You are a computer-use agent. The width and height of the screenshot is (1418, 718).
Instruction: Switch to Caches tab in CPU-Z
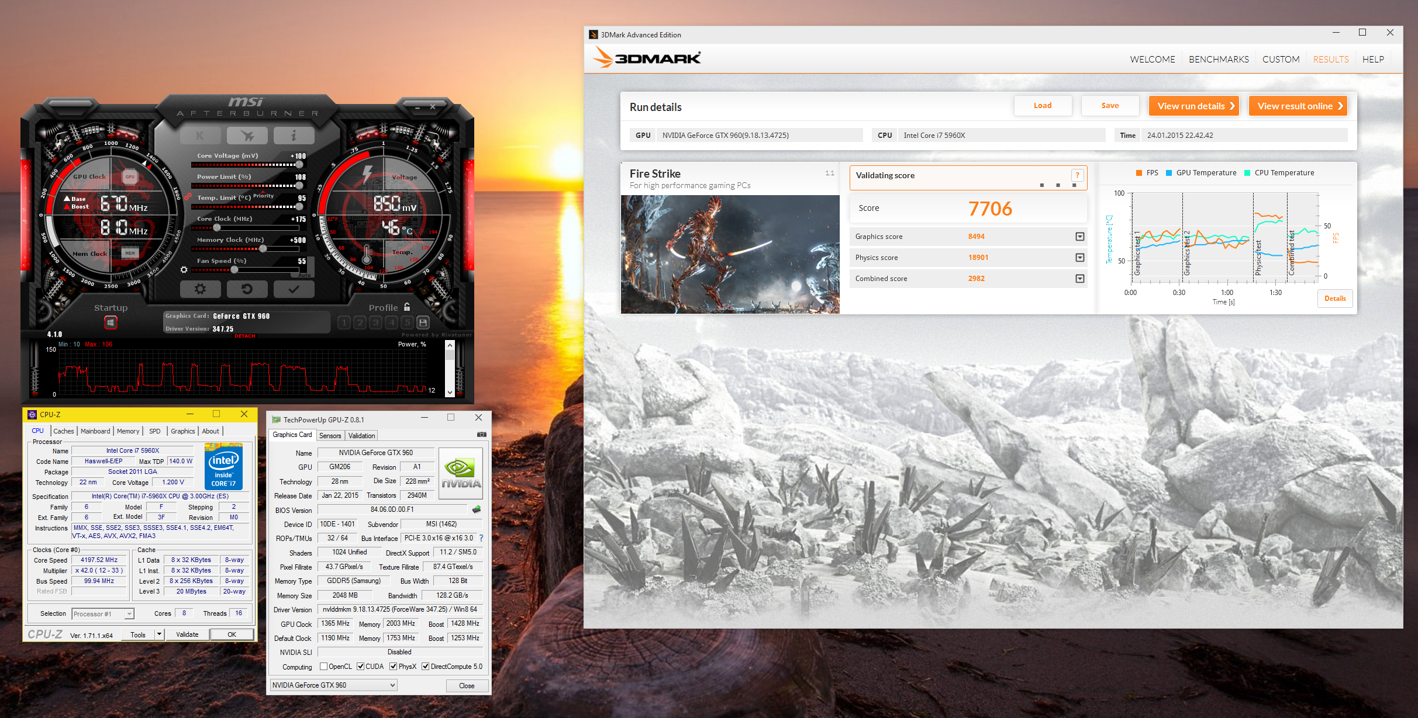[64, 431]
